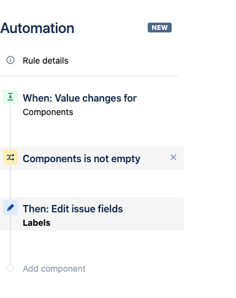Select the yellow condition shuffle icon
This screenshot has width=236, height=298.
coord(10,157)
